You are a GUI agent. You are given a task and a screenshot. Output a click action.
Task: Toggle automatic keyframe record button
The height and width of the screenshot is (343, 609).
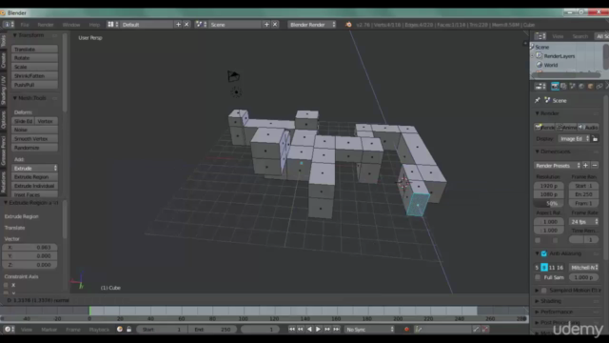[406, 330]
